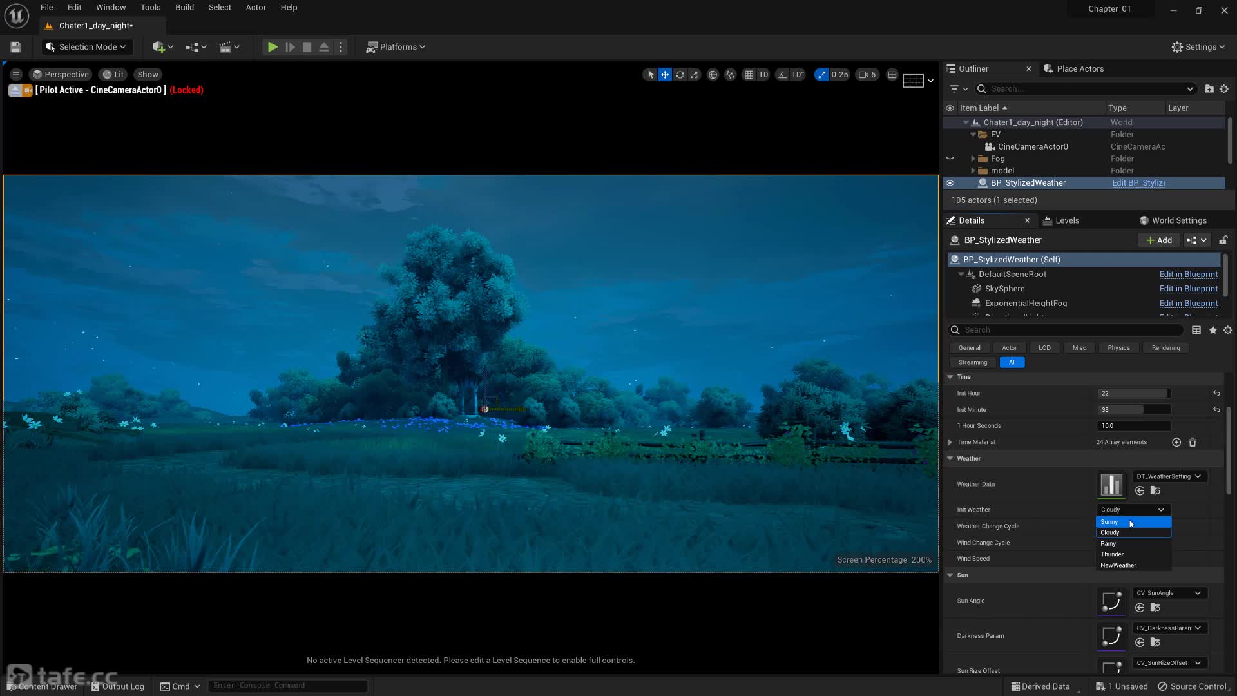Add an element to the Time Material array
The image size is (1237, 696).
[x=1176, y=442]
